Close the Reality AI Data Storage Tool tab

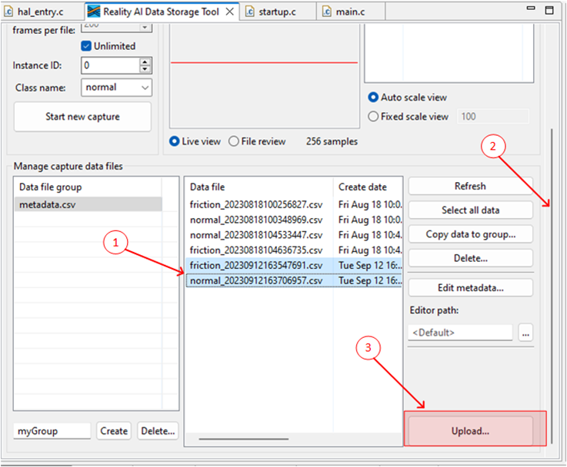pyautogui.click(x=229, y=12)
